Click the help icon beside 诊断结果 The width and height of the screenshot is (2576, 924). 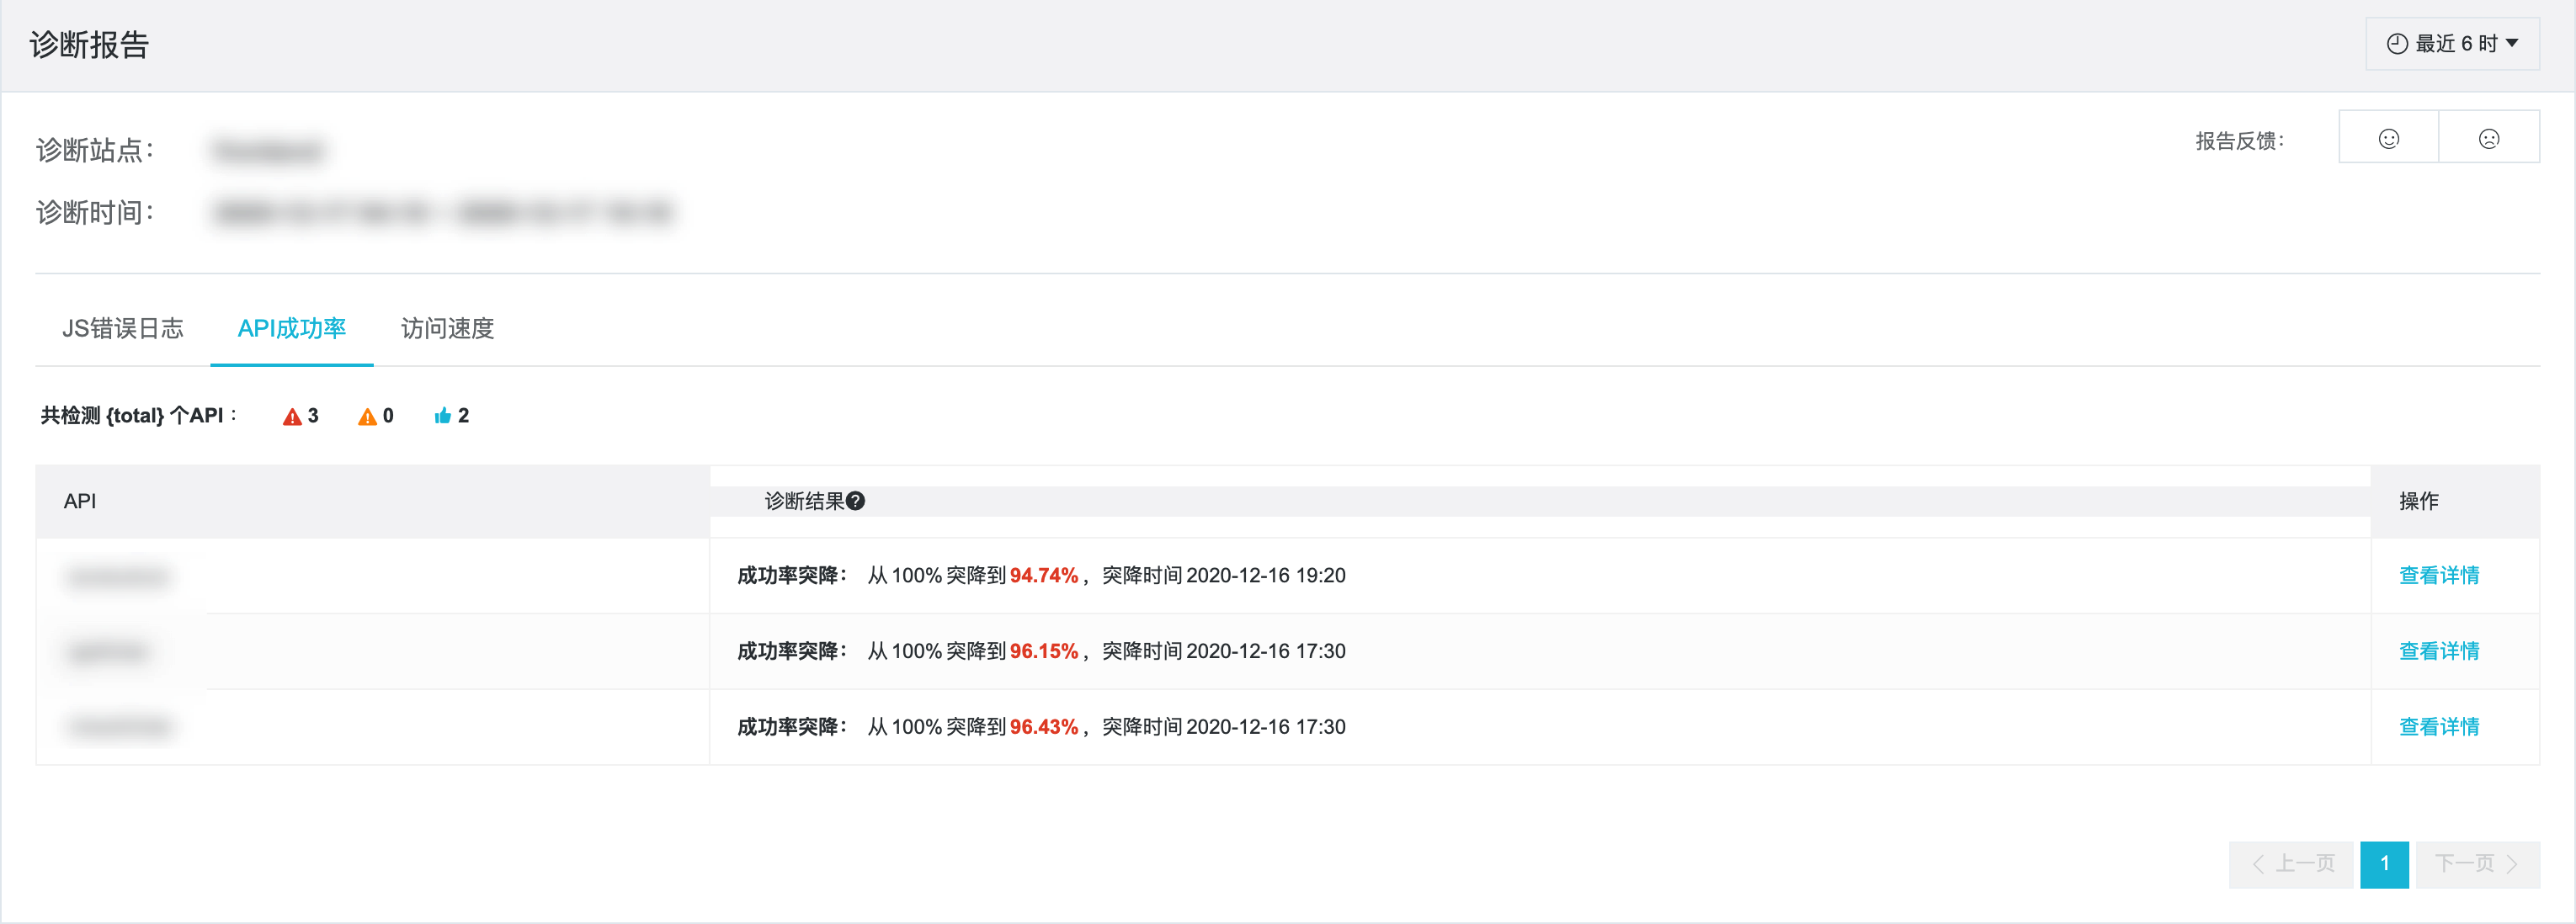pos(855,501)
